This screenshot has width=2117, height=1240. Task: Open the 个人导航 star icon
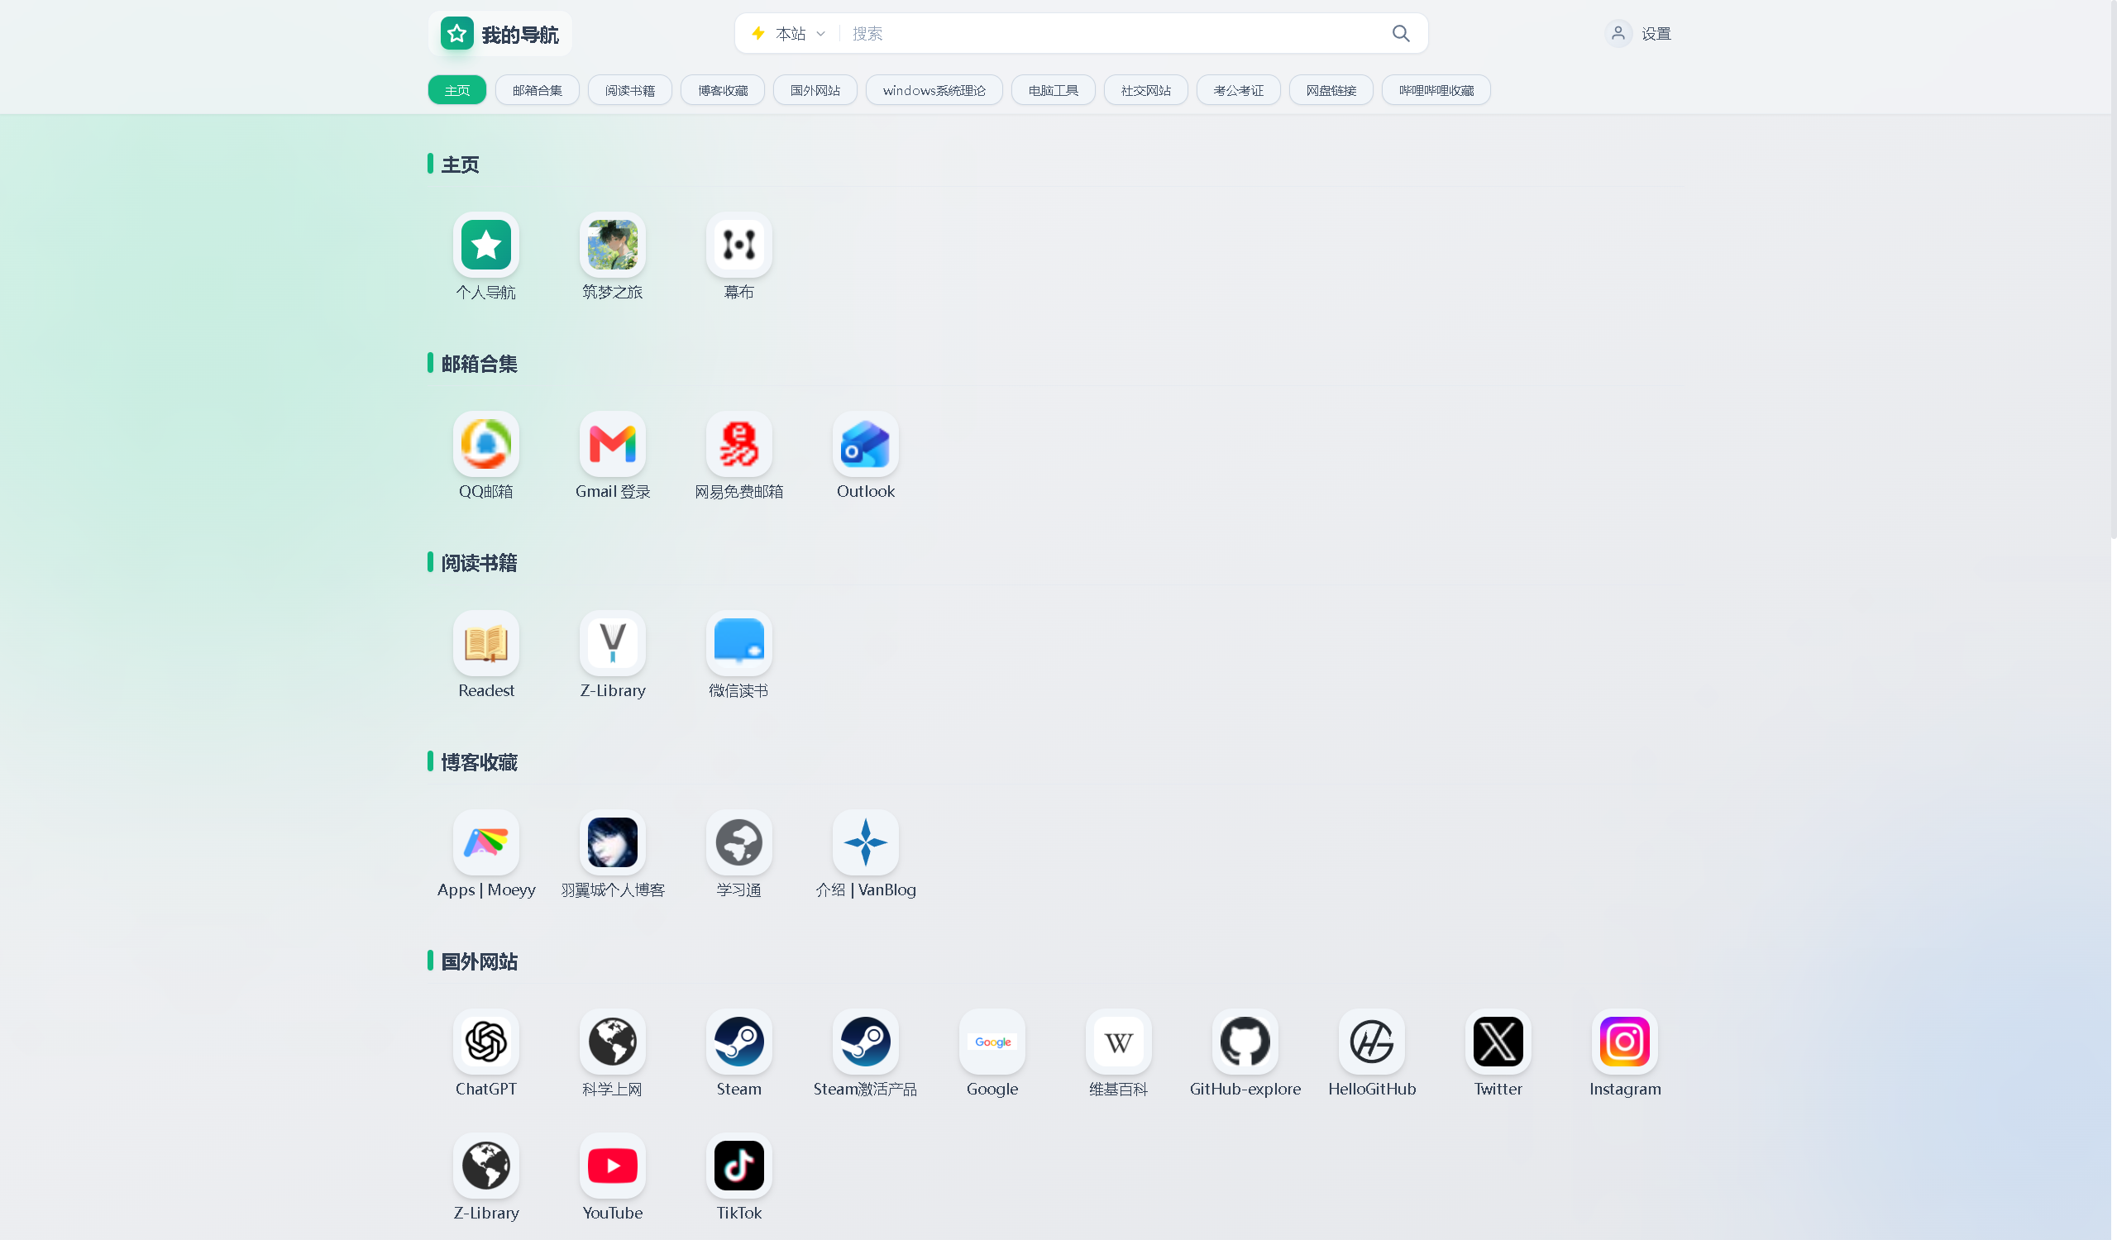click(485, 245)
